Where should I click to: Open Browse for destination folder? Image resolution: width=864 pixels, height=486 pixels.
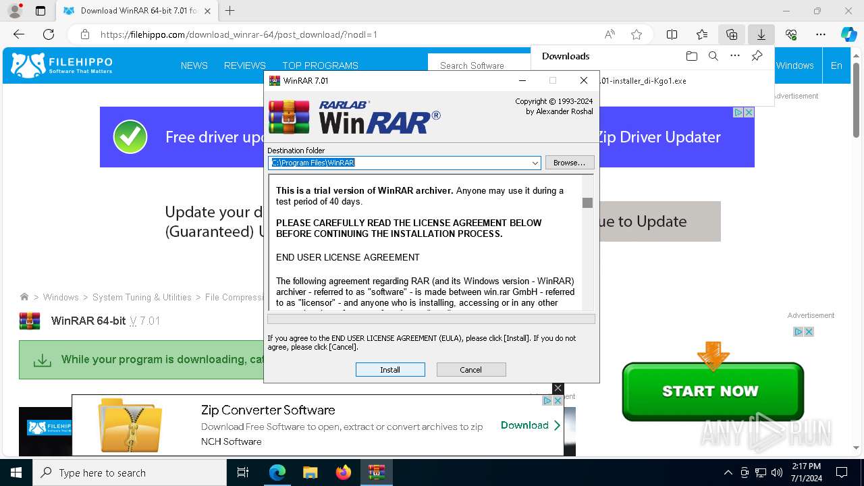[570, 163]
